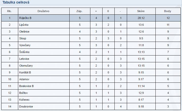The height and width of the screenshot is (111, 182).
Task: Choose the Vysočany team name
Action: click(25, 45)
